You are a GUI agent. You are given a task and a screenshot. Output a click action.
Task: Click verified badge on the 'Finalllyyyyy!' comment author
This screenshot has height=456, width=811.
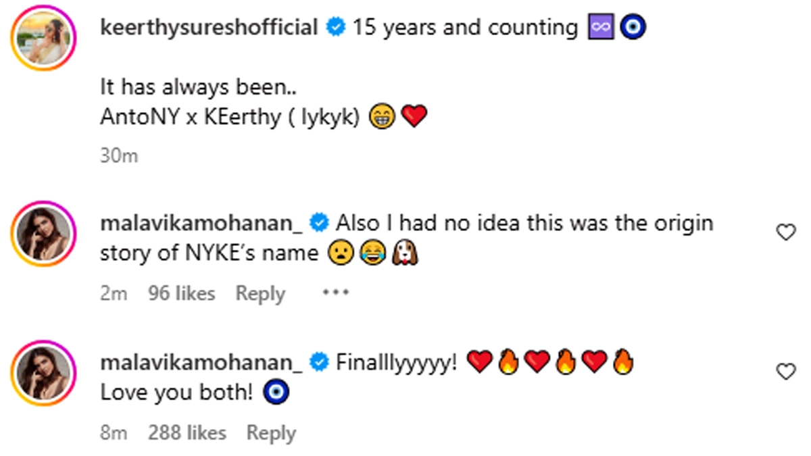tap(319, 363)
